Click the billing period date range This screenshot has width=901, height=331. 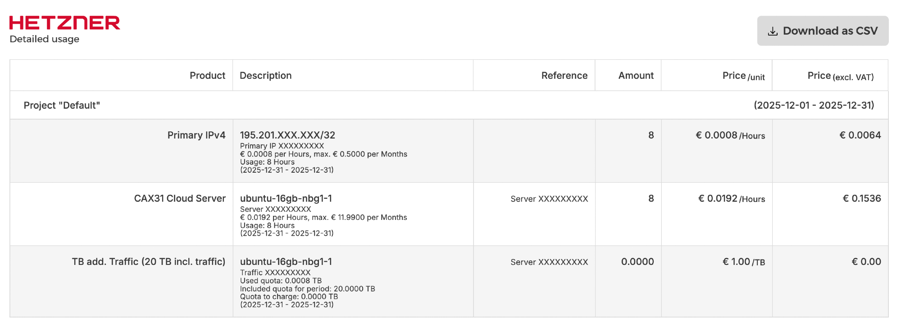(814, 105)
